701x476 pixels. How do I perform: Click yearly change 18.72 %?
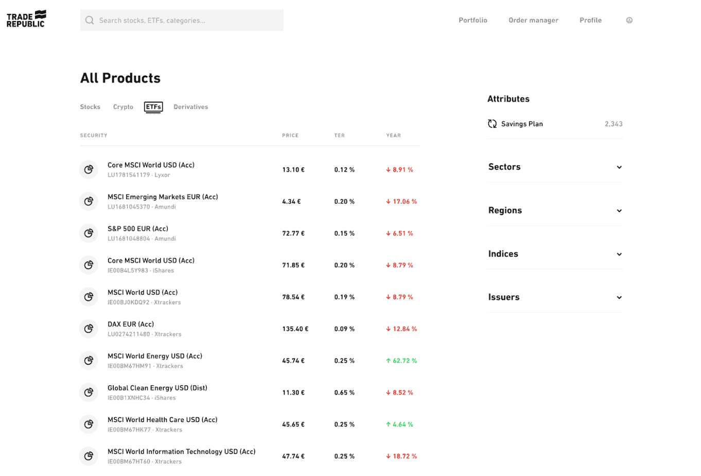pyautogui.click(x=401, y=456)
